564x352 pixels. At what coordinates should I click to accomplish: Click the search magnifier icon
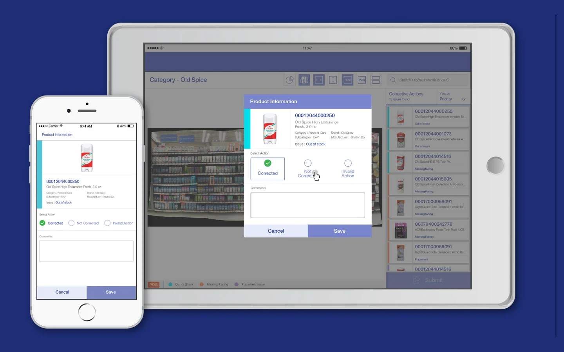[x=393, y=80]
